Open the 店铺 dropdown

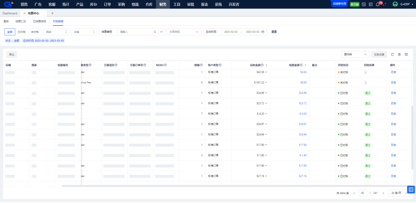coord(84,32)
